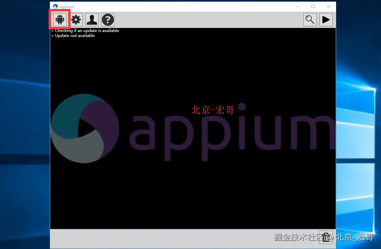381x249 pixels.
Task: Clear the log with the trash button
Action: point(326,237)
